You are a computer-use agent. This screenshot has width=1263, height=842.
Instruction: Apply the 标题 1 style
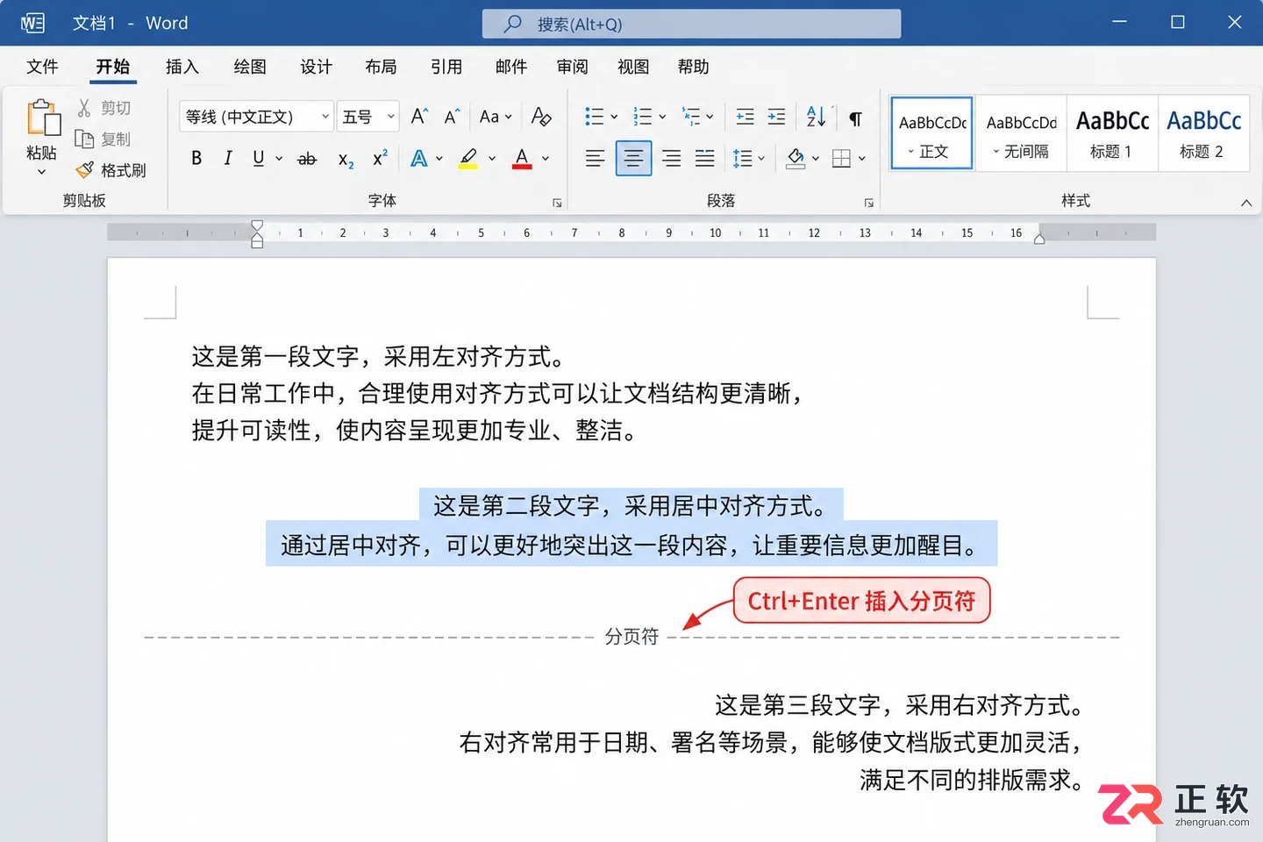(x=1112, y=133)
